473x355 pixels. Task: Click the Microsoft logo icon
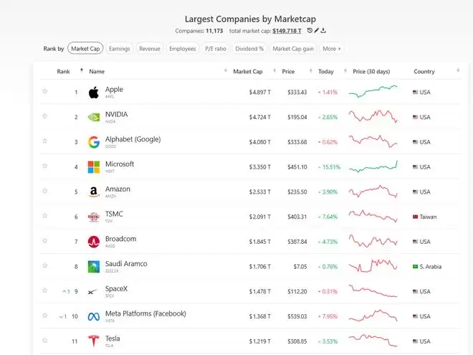click(94, 167)
